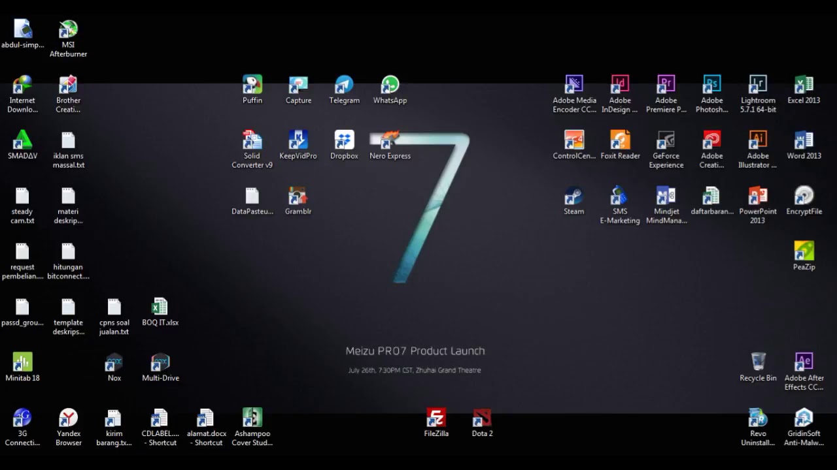Open Adobe Creative Cloud icon
Image resolution: width=837 pixels, height=470 pixels.
(711, 140)
